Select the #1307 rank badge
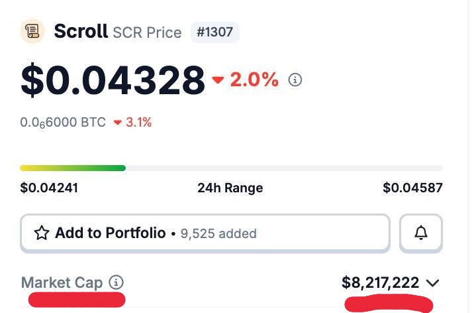This screenshot has height=313, width=474. pos(215,32)
